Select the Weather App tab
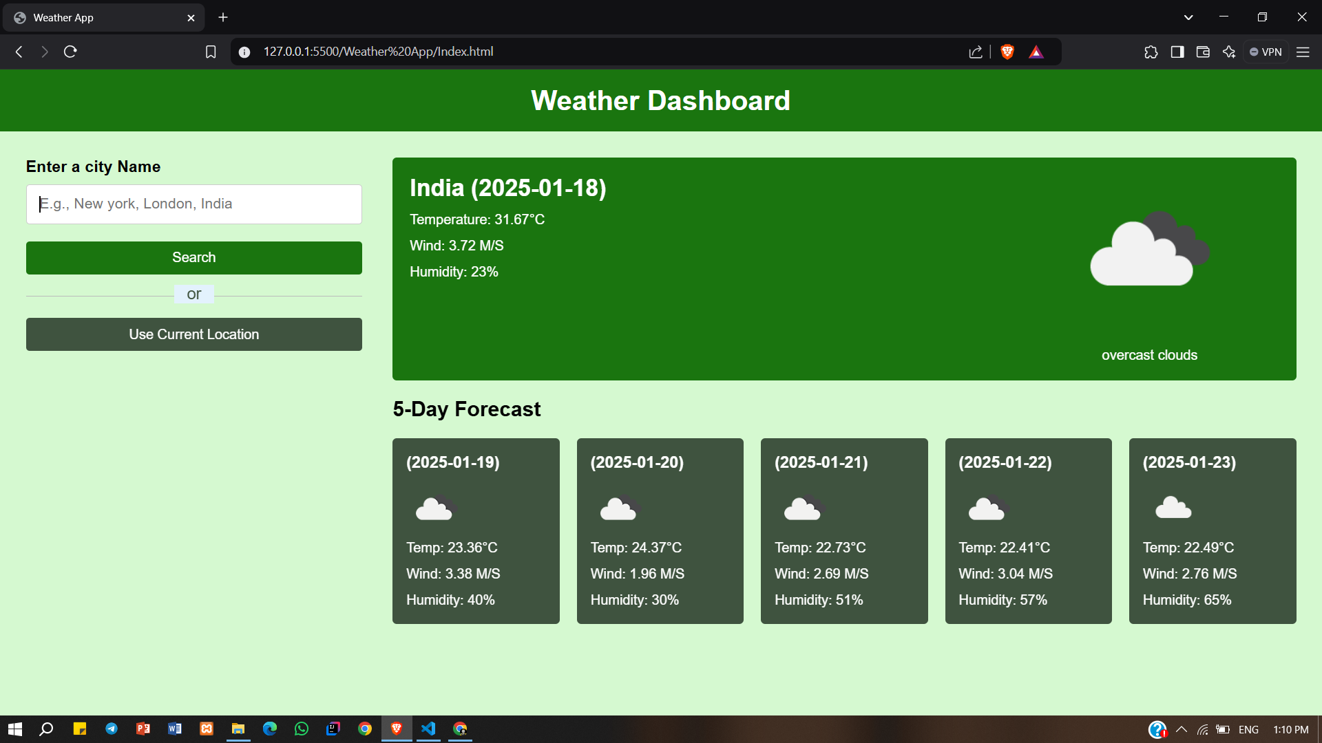The image size is (1322, 743). [x=103, y=18]
